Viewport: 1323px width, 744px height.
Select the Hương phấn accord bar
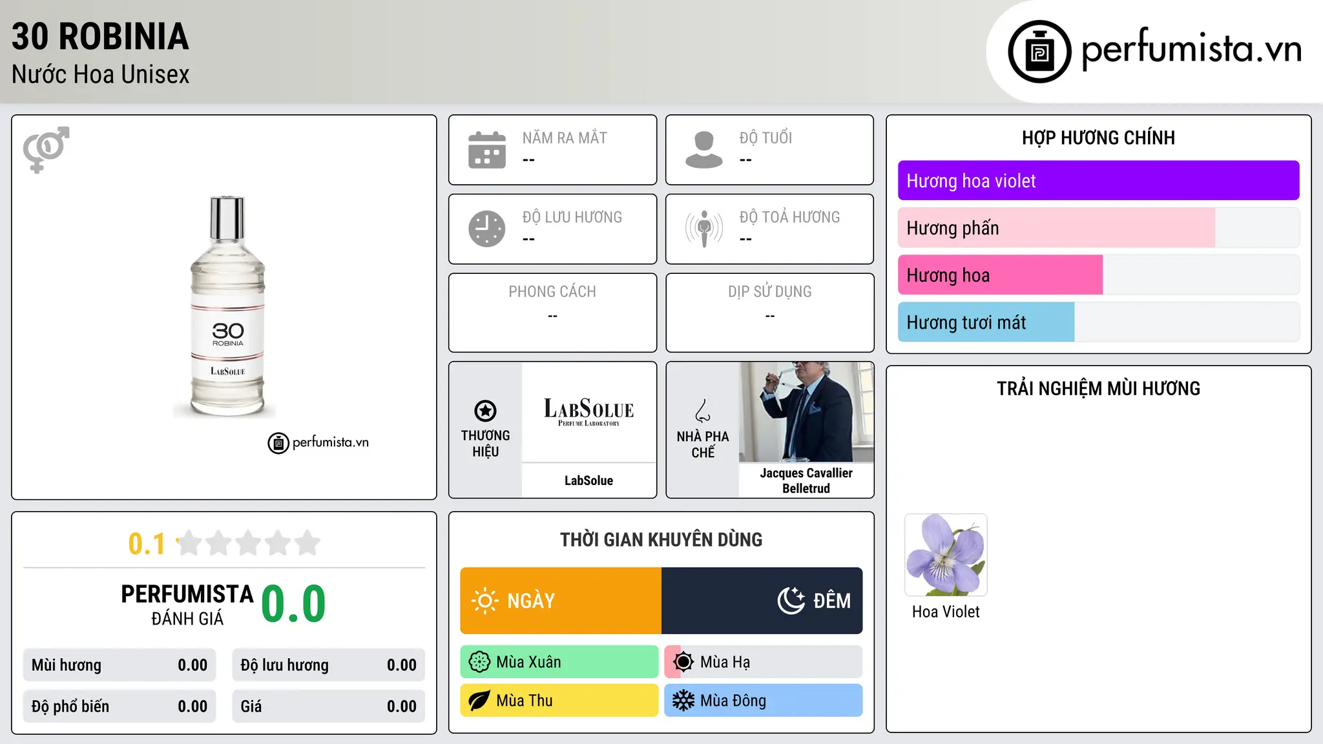(1098, 228)
